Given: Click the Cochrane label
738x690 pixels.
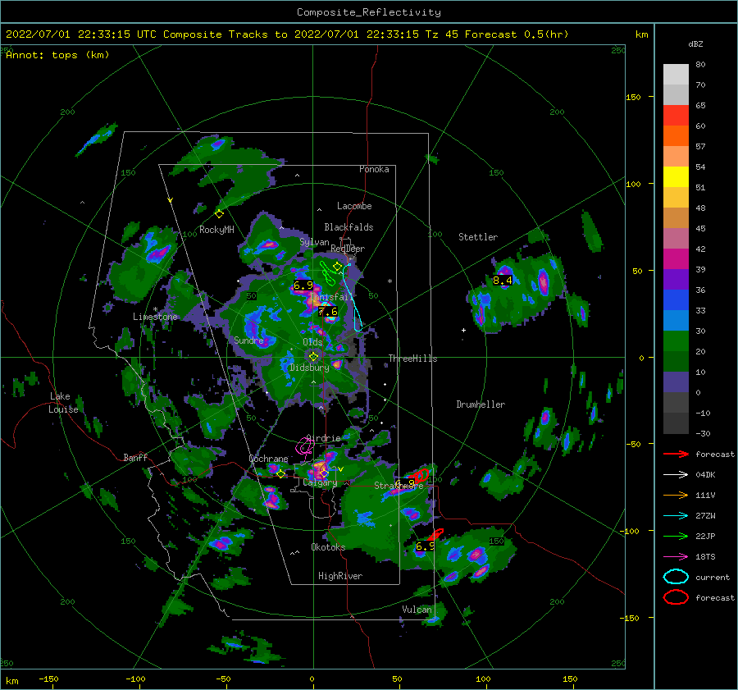Looking at the screenshot, I should point(268,459).
